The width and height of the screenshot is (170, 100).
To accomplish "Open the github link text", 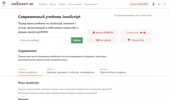I will tap(107, 40).
